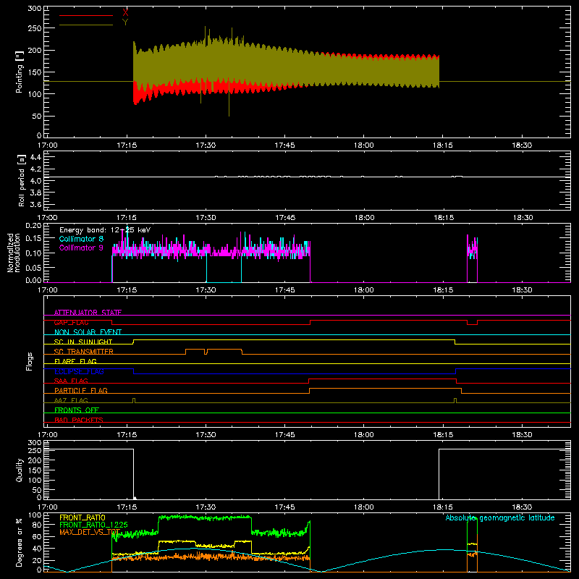Click the 4.4 tick on Roll period axis
This screenshot has height=579, width=579.
[35, 158]
